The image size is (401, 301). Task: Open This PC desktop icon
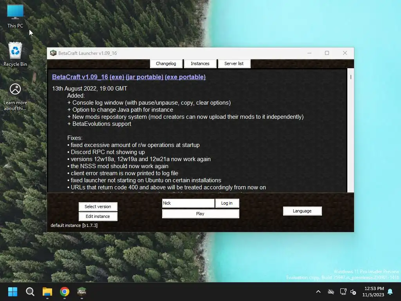15,16
